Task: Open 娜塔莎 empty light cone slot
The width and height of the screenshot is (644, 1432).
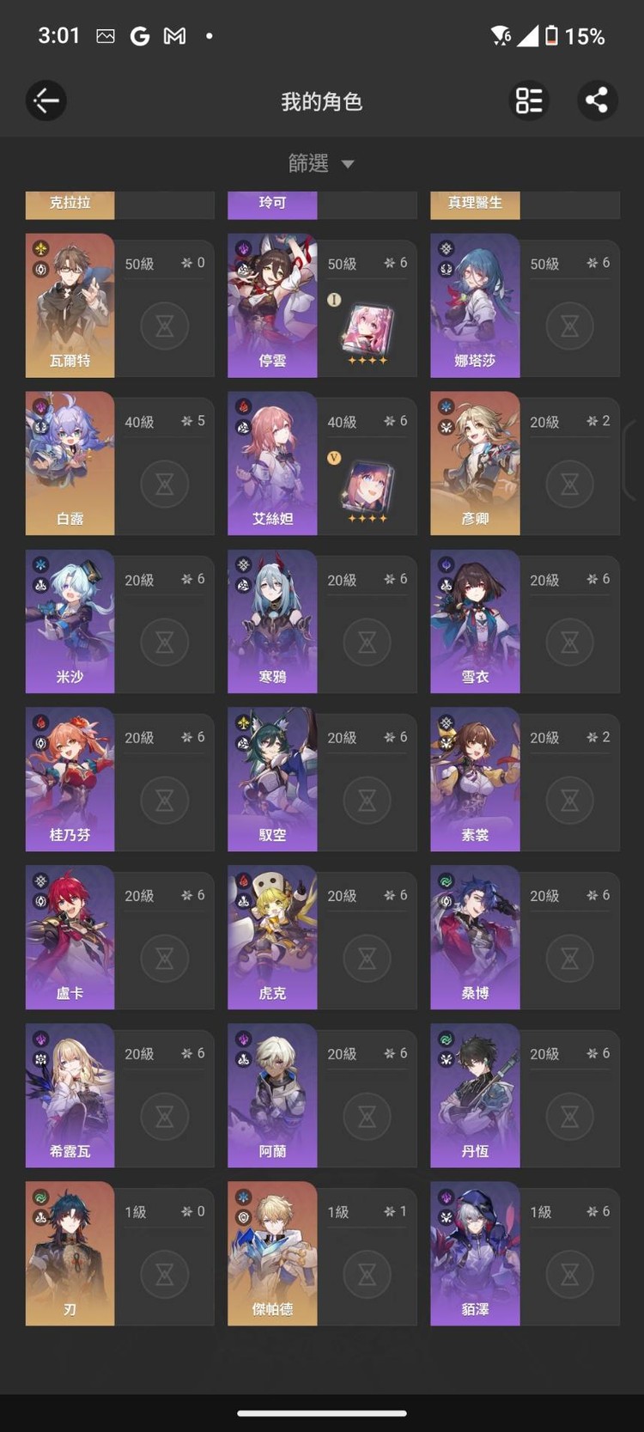Action: [570, 326]
